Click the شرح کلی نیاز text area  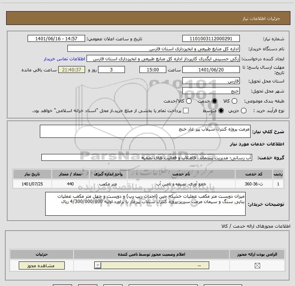click(145, 131)
